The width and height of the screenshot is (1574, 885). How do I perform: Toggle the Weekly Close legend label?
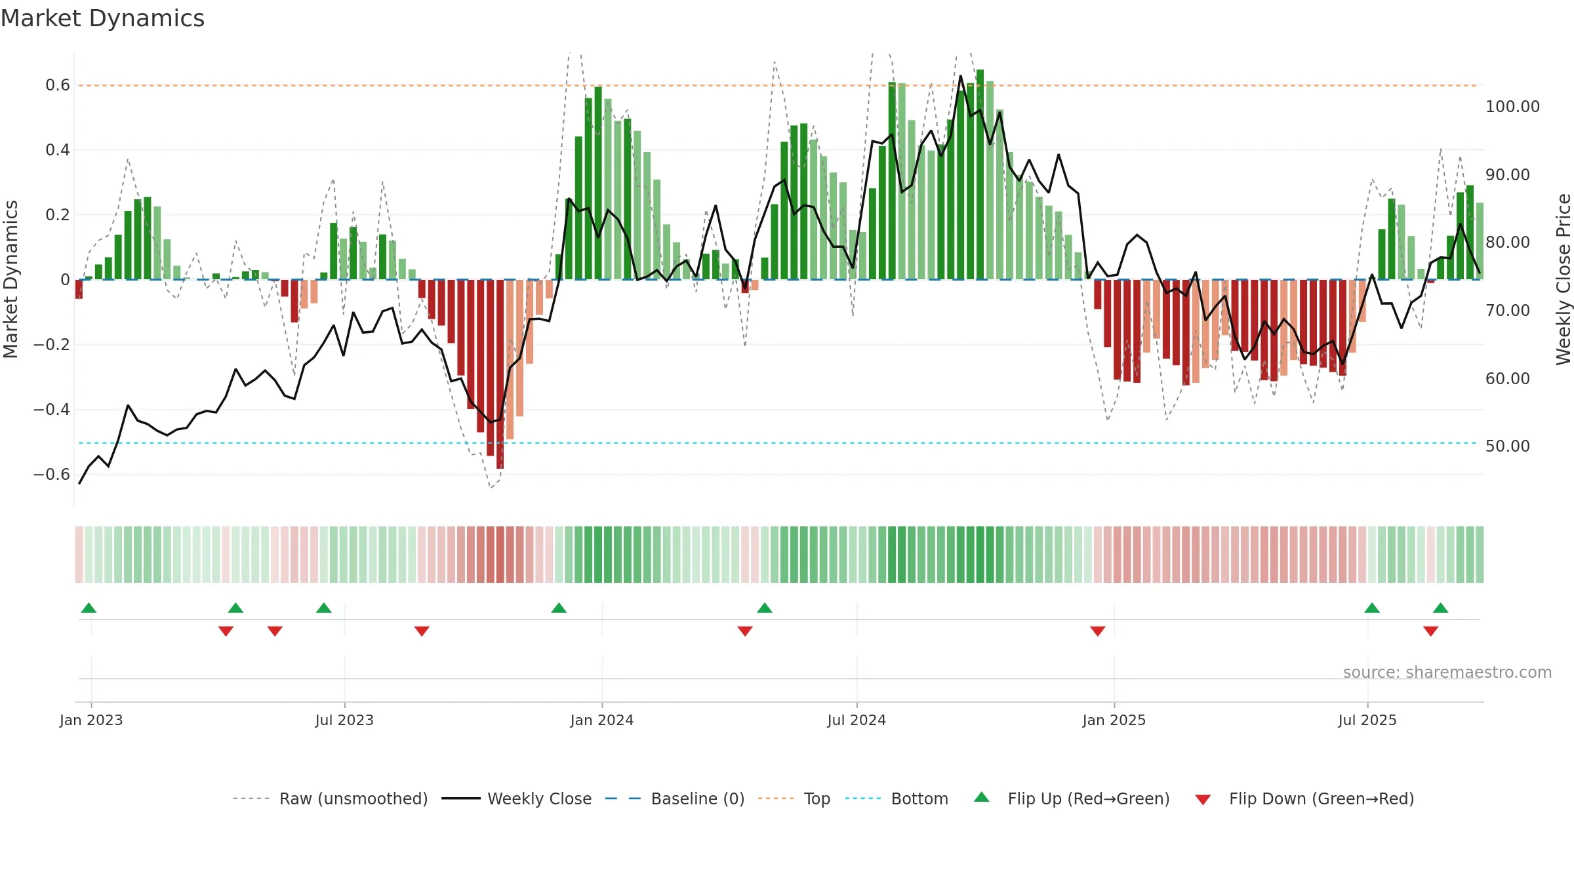click(x=540, y=798)
